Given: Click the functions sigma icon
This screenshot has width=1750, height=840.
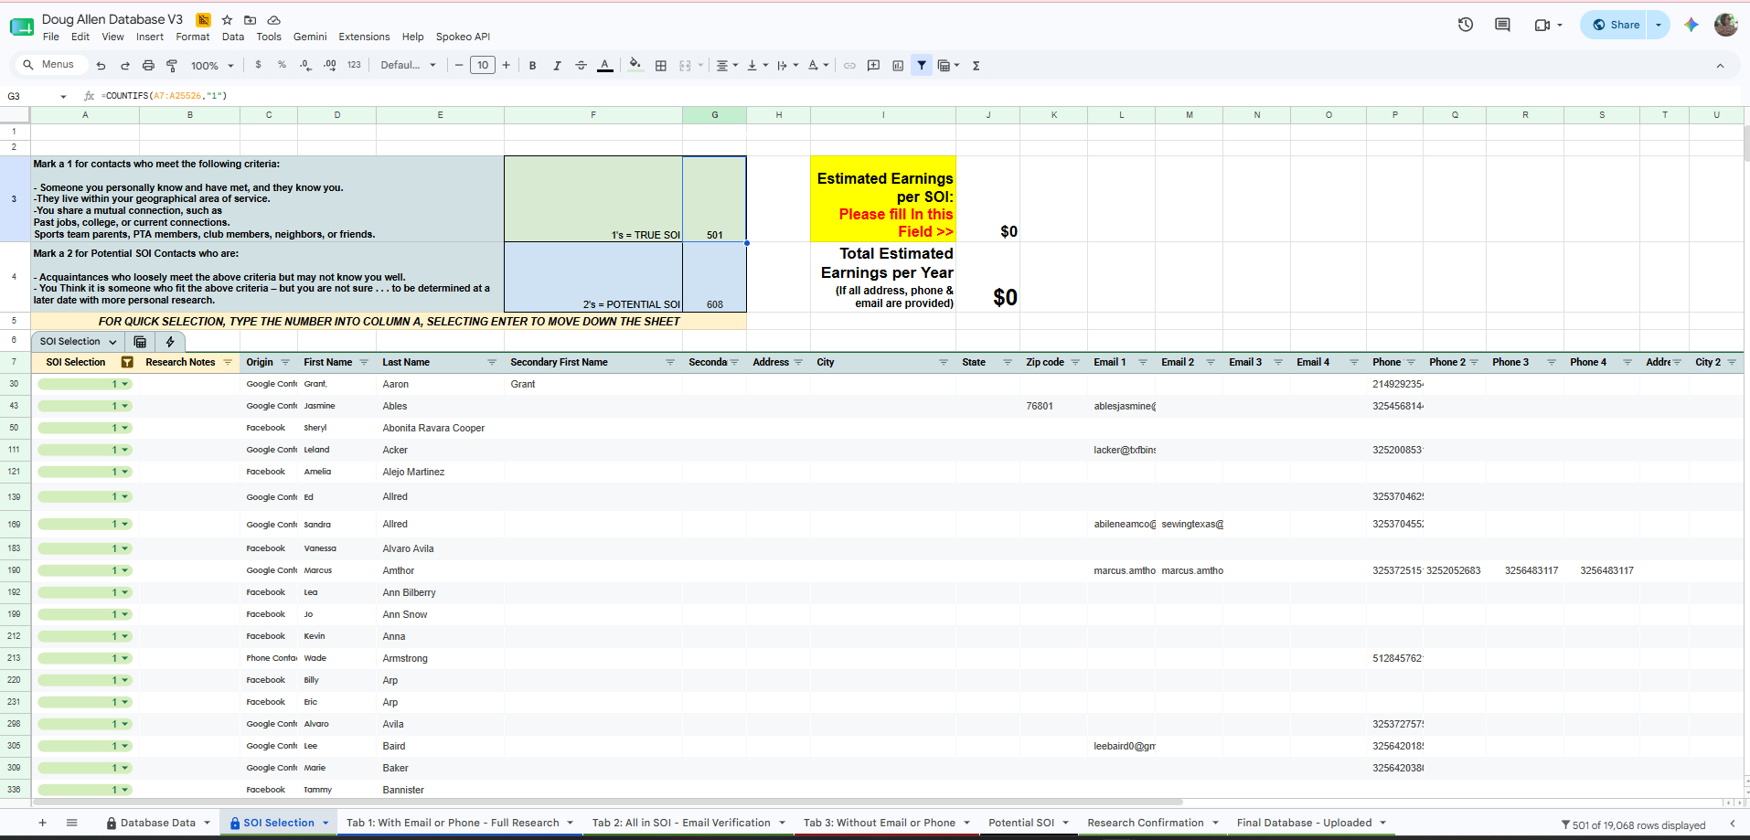Looking at the screenshot, I should pos(976,66).
